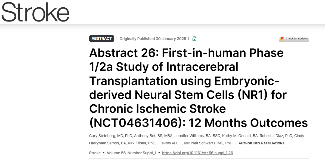Click the Originally Published 30 January 2025 date
The image size is (325, 161).
[153, 39]
